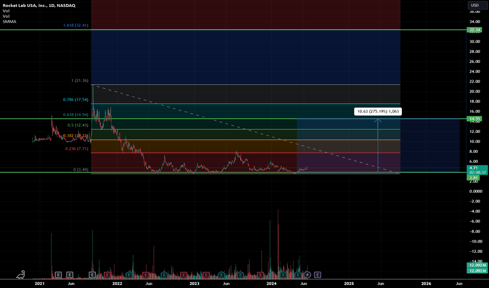Click the 2022 label on the time axis

[x=117, y=283]
